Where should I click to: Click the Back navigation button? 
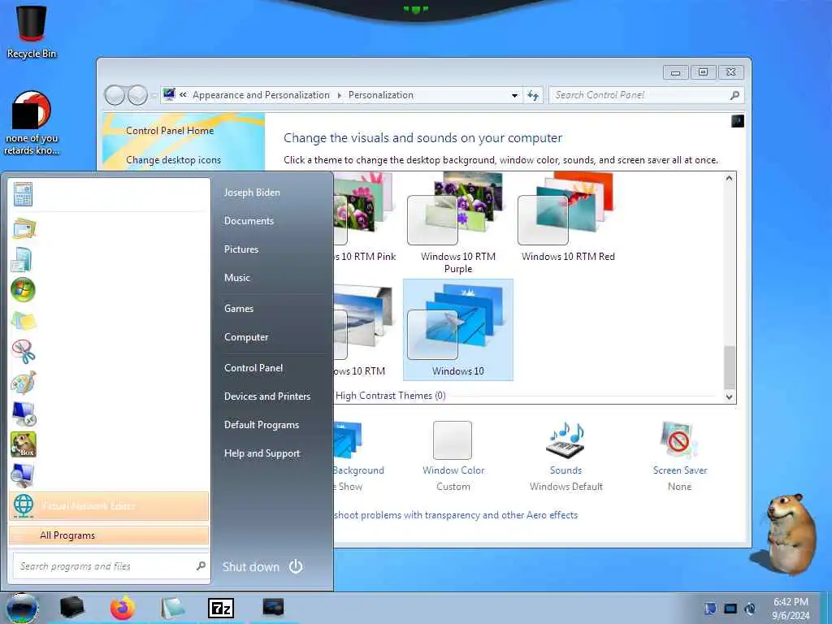tap(115, 96)
